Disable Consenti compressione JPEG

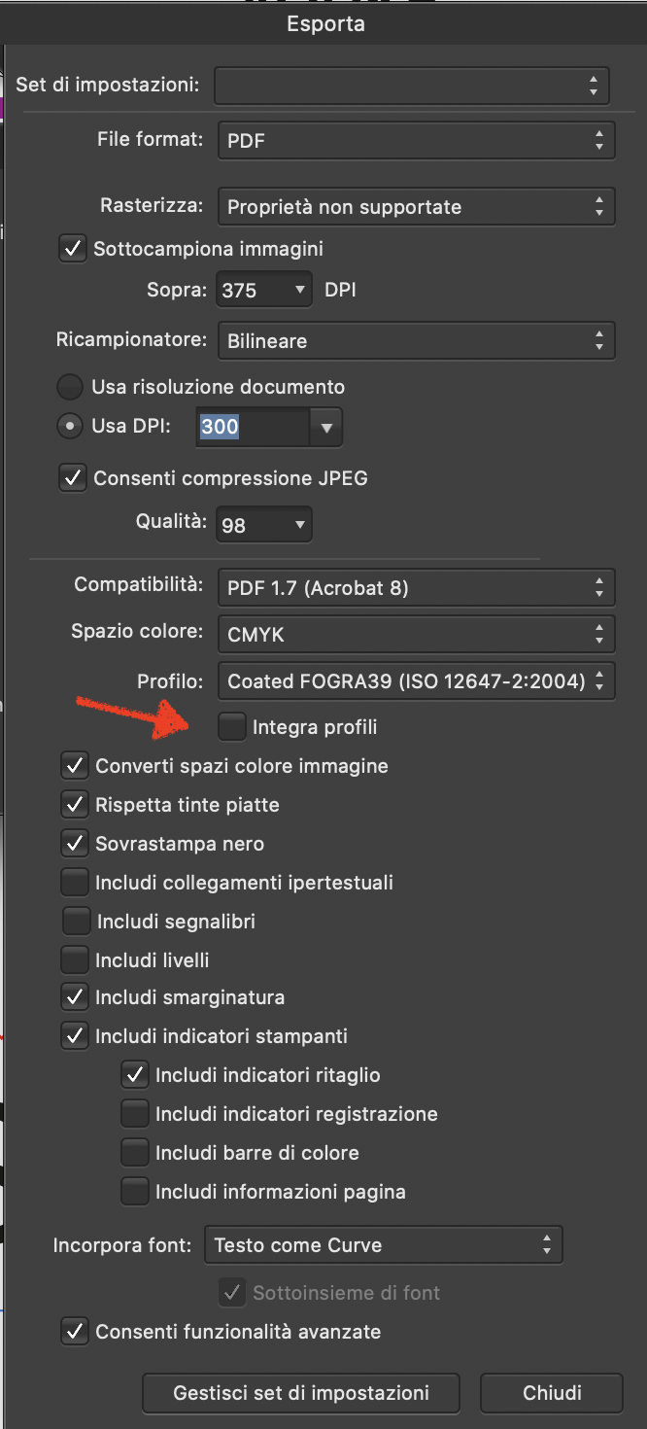pyautogui.click(x=74, y=478)
